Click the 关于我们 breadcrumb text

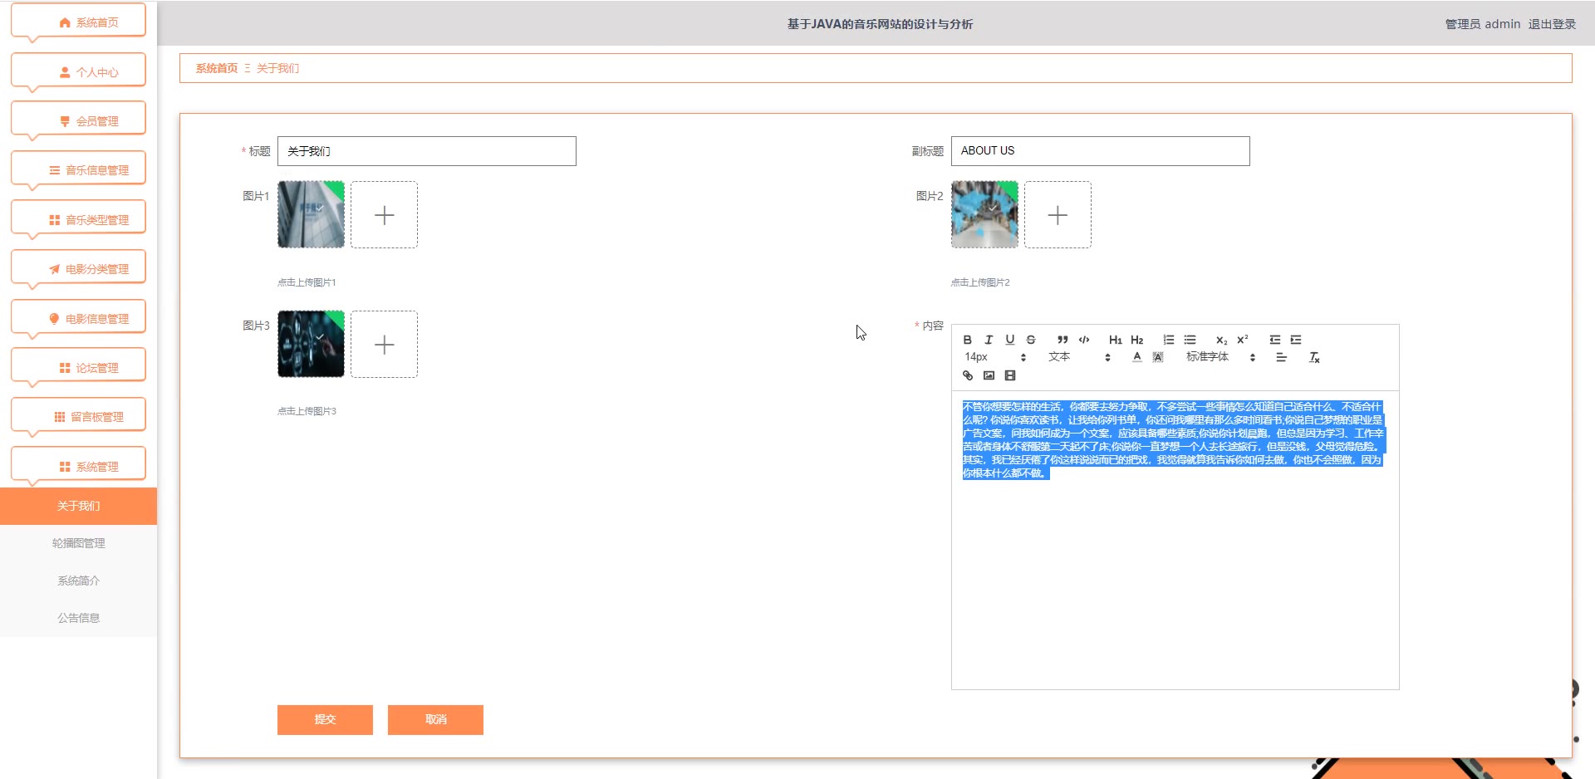277,68
